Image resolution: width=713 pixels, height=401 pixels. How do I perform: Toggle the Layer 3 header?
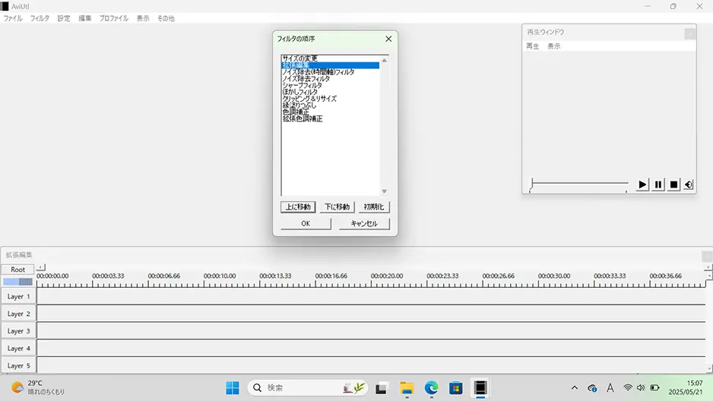click(18, 330)
